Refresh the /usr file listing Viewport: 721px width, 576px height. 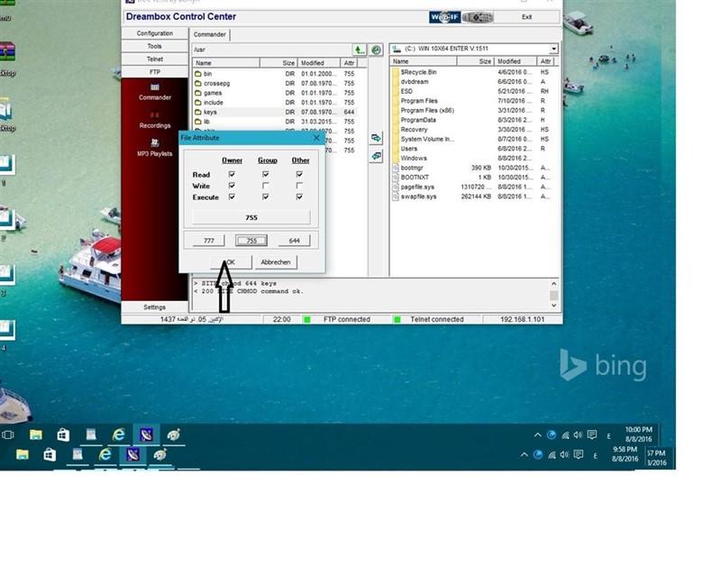click(x=376, y=50)
